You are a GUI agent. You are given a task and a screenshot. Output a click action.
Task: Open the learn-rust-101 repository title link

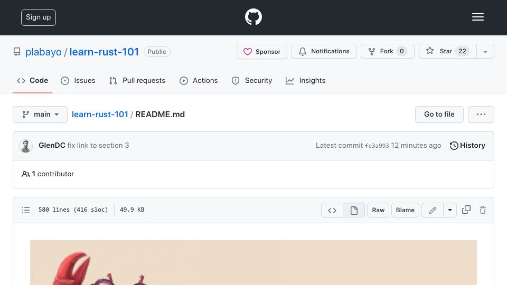click(104, 52)
